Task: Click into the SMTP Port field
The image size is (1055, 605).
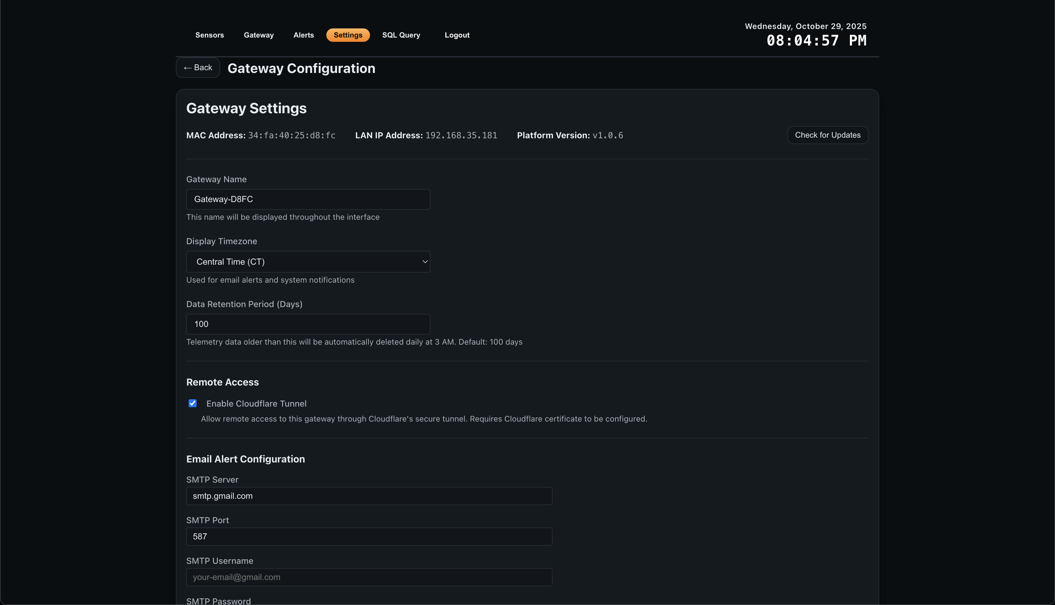Action: point(369,536)
